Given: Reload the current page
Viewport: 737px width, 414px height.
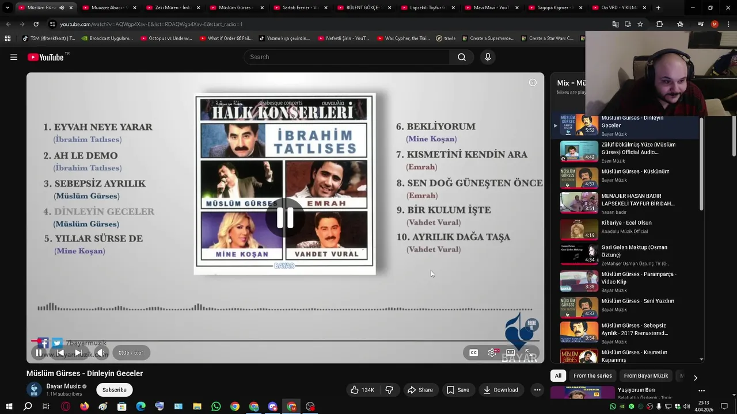Looking at the screenshot, I should (36, 24).
